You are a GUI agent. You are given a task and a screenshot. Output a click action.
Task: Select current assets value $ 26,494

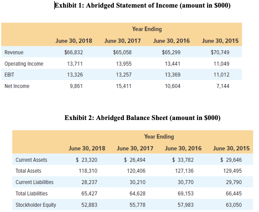(135, 160)
